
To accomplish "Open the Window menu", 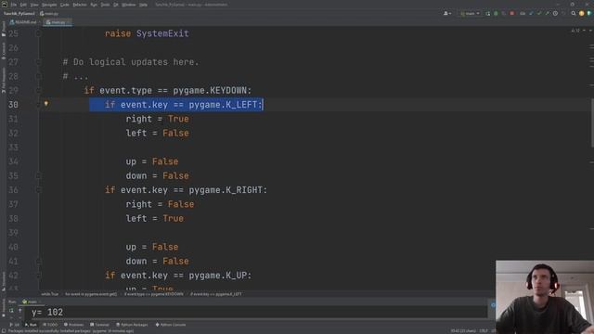I will pyautogui.click(x=129, y=5).
